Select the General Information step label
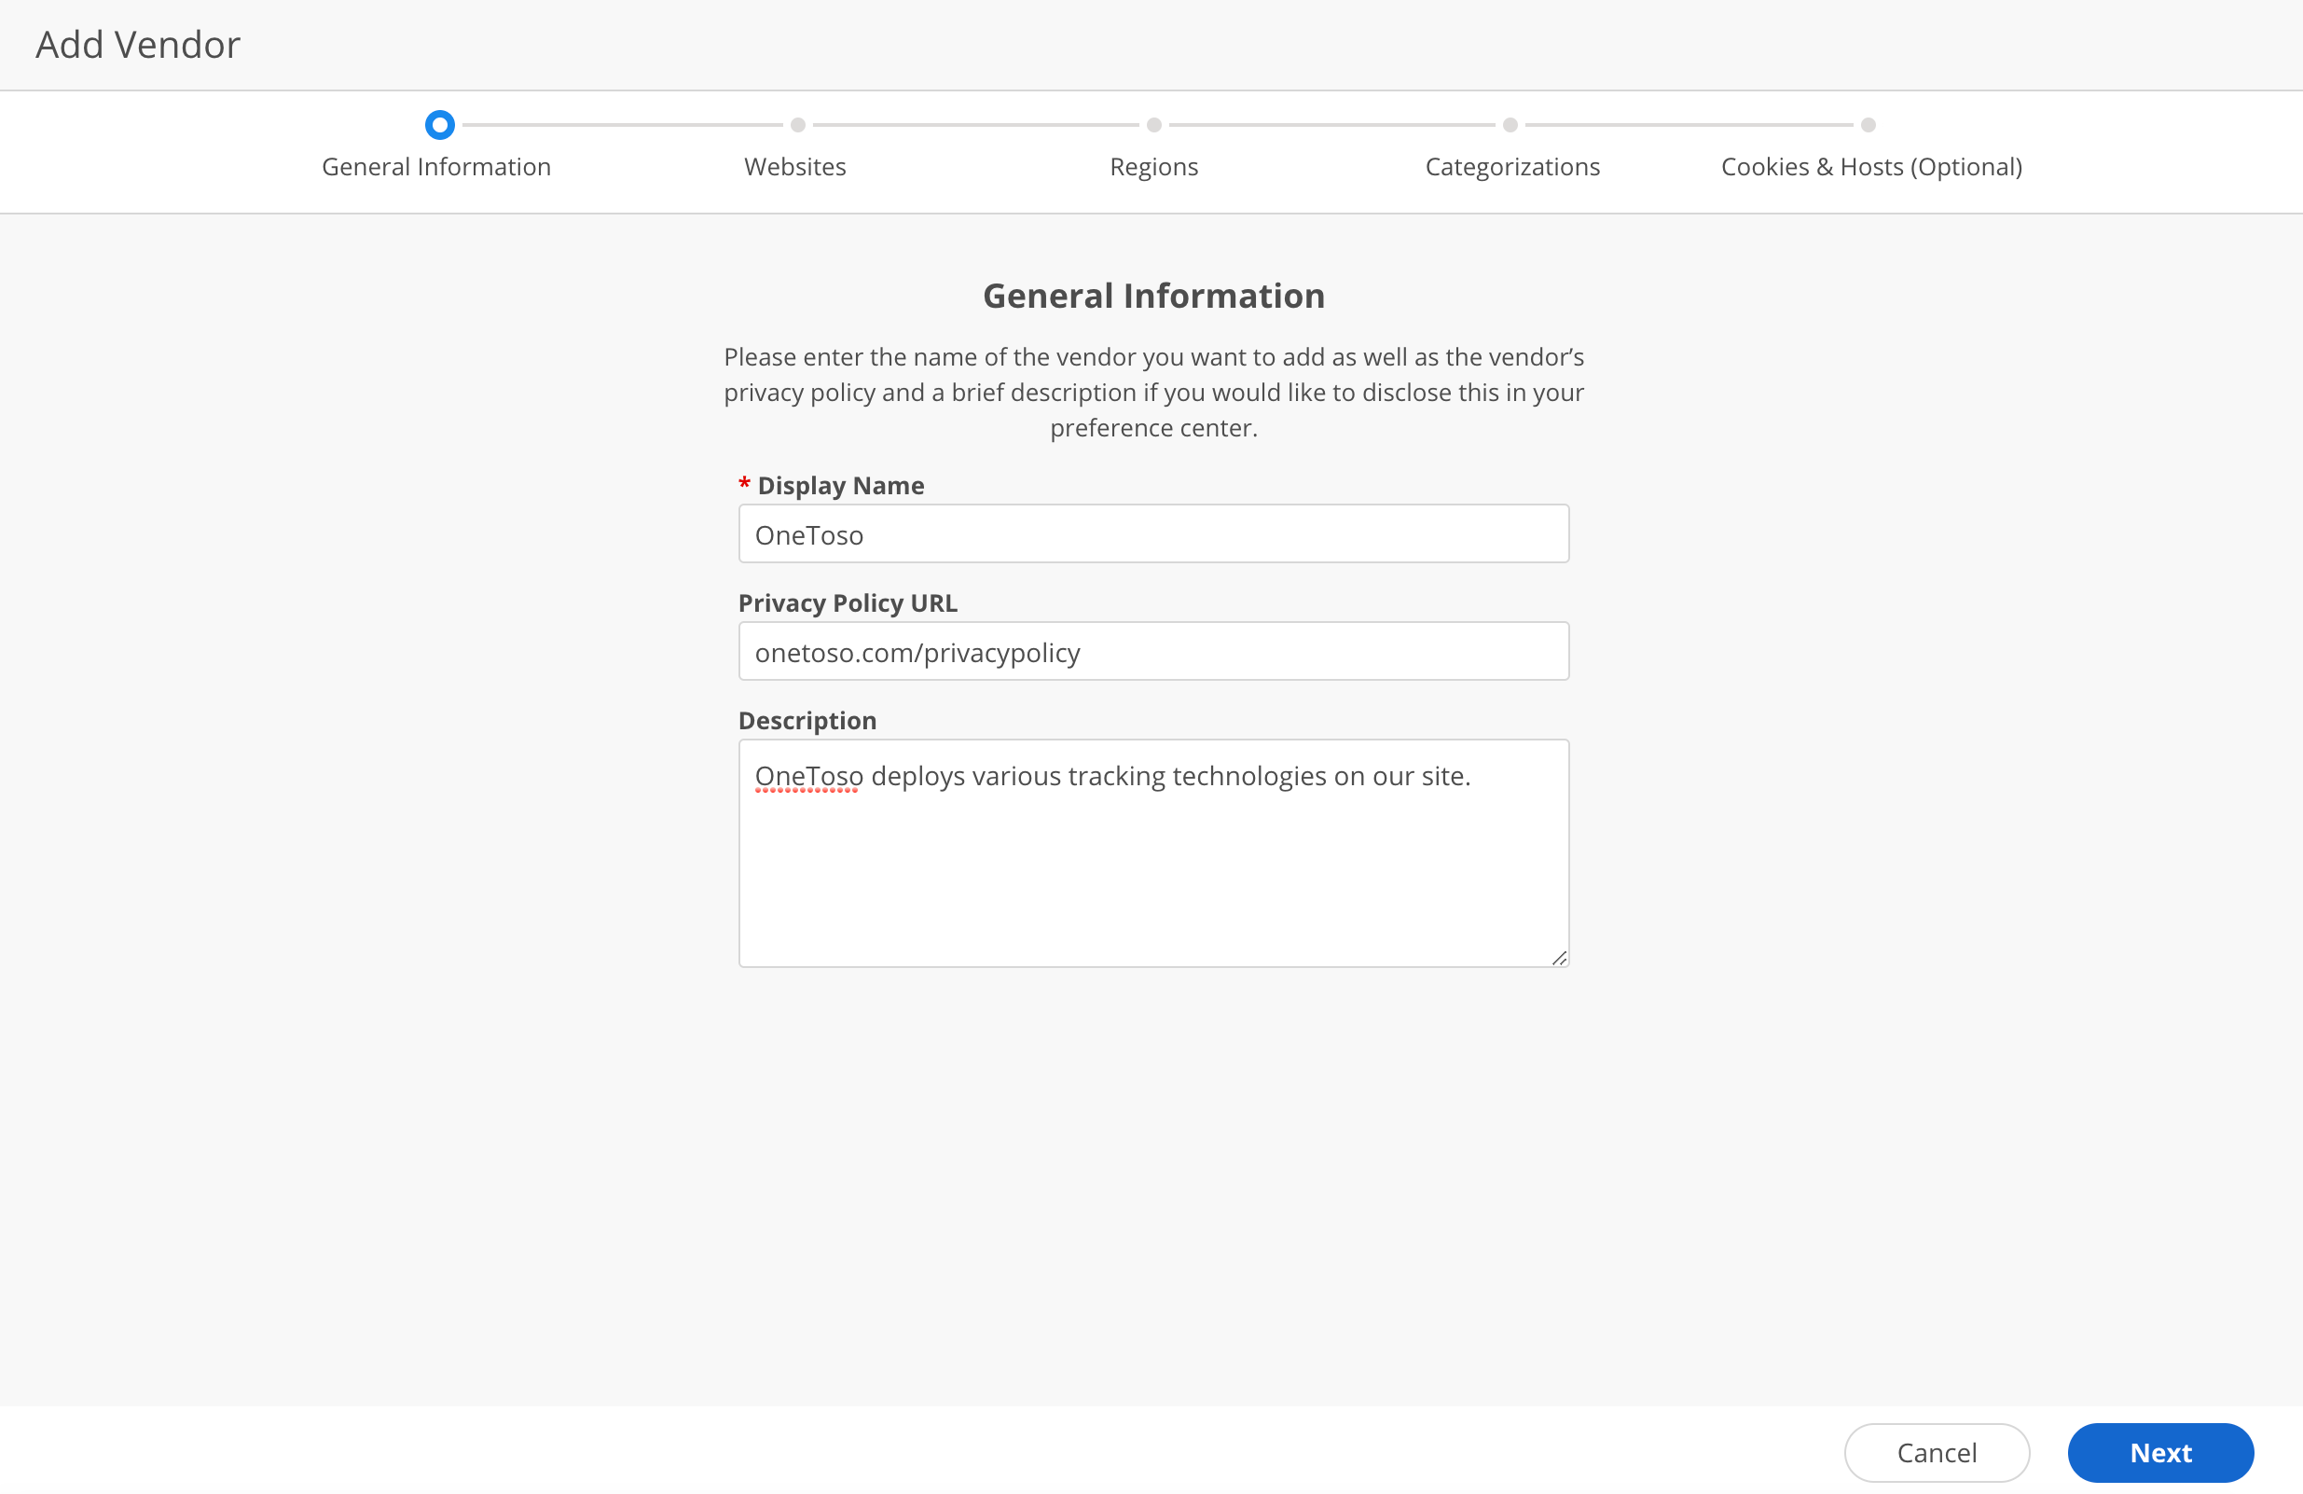This screenshot has width=2303, height=1494. pos(436,166)
